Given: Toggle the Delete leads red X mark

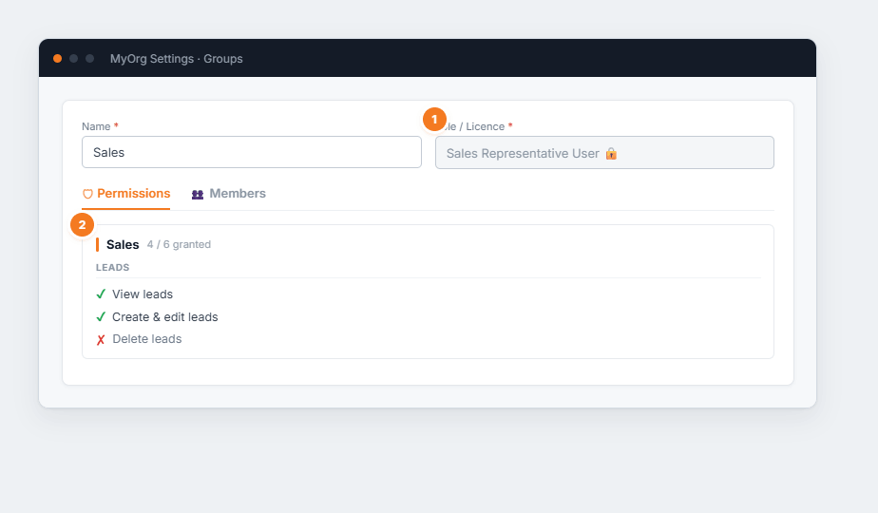Looking at the screenshot, I should pyautogui.click(x=101, y=340).
